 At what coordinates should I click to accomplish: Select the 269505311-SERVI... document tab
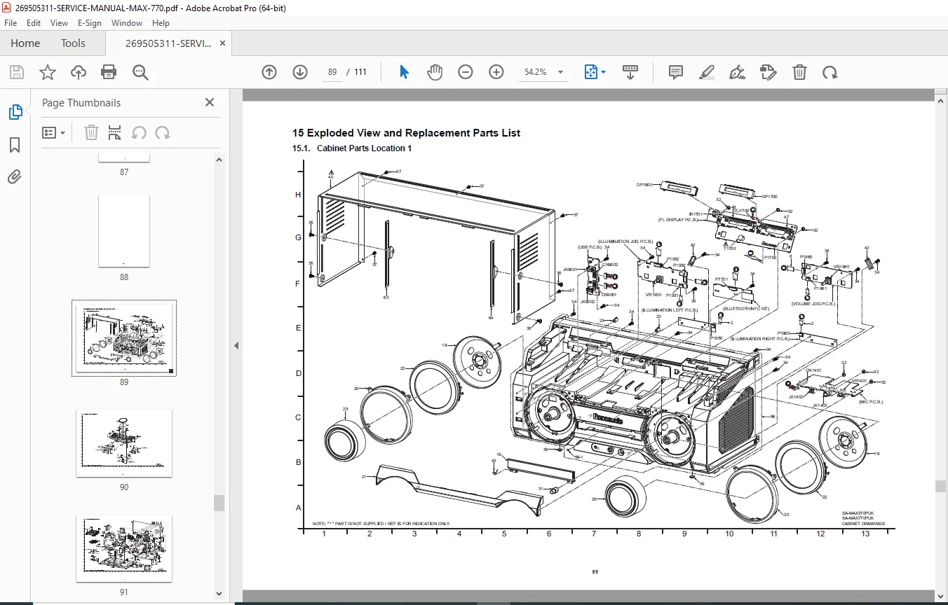(168, 43)
